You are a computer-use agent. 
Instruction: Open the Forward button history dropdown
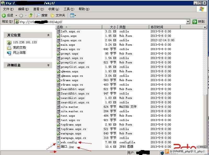tap(26, 15)
